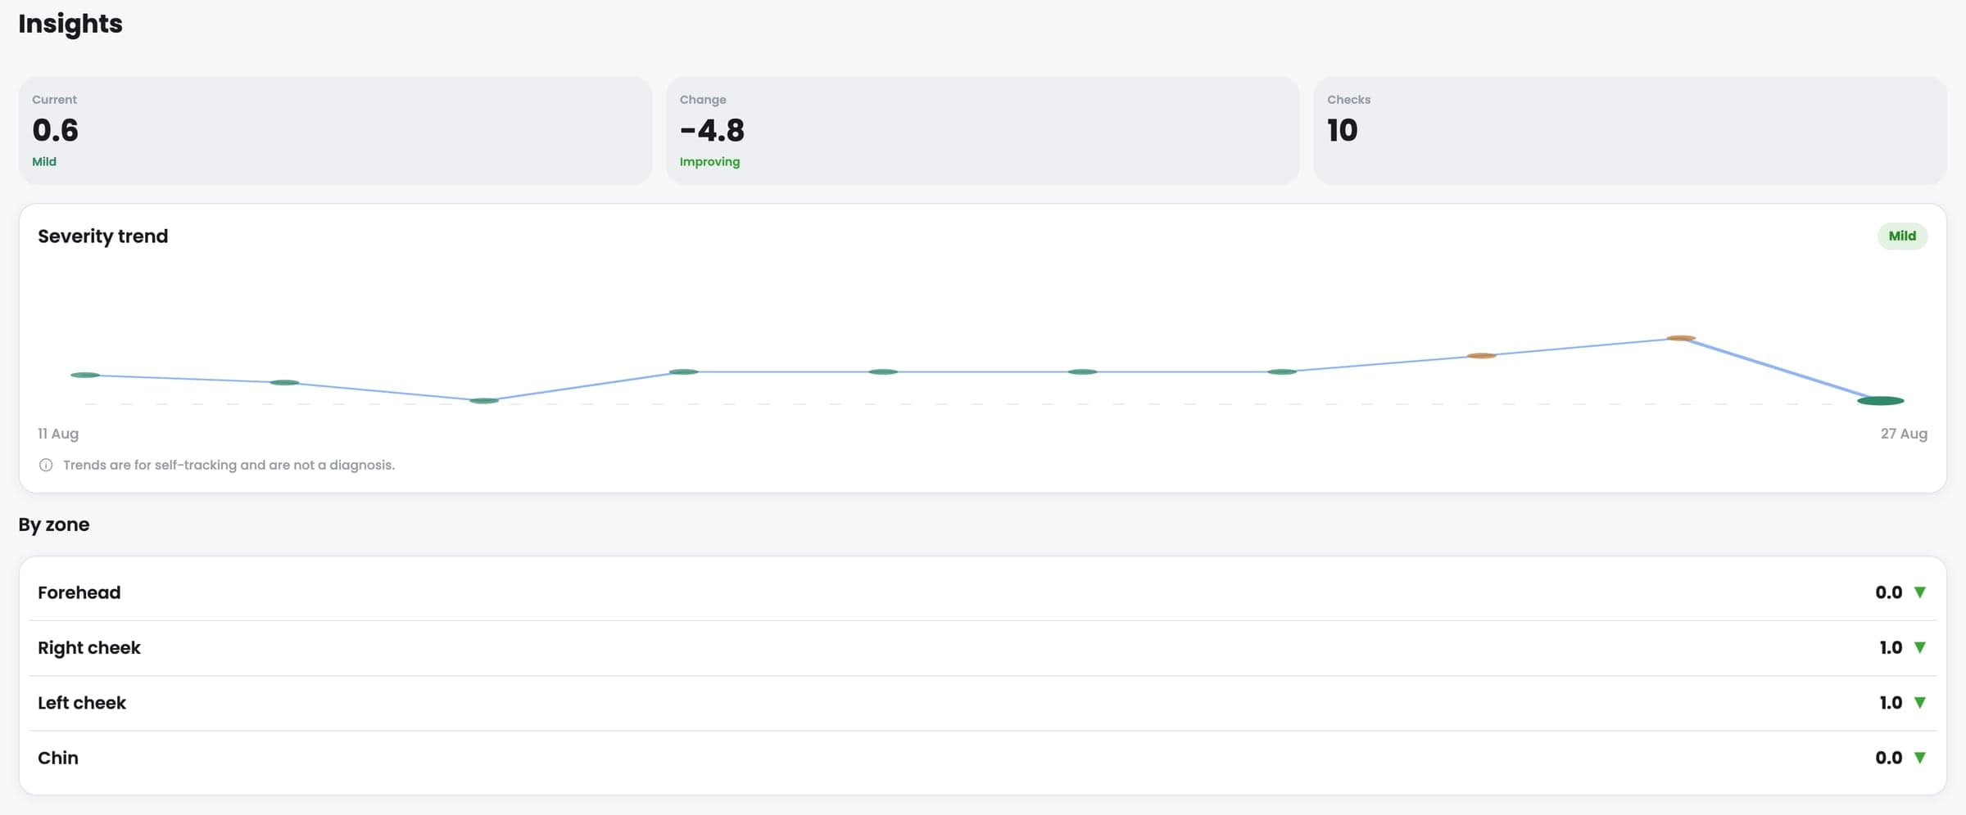The height and width of the screenshot is (815, 1966).
Task: Click the Right cheek value 1.0
Action: (1891, 647)
